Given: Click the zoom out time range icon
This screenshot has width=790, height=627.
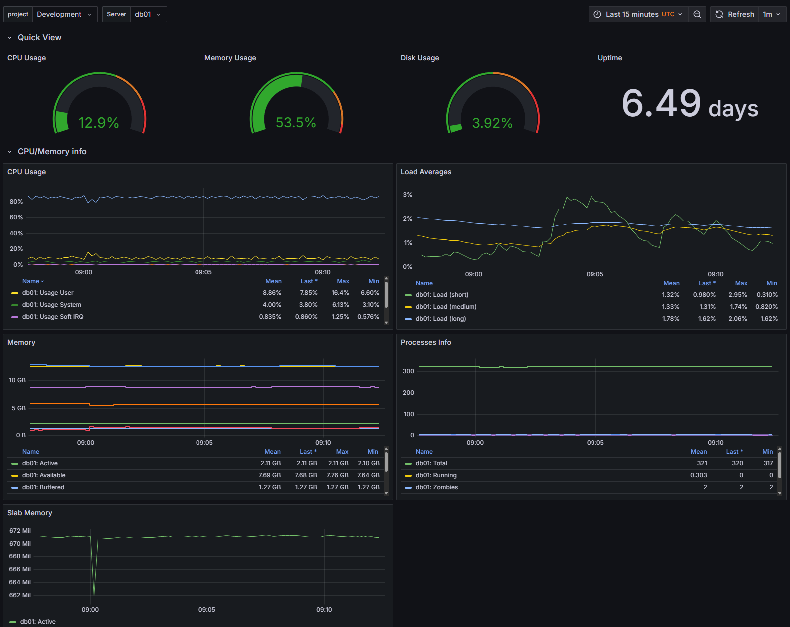Looking at the screenshot, I should [697, 14].
